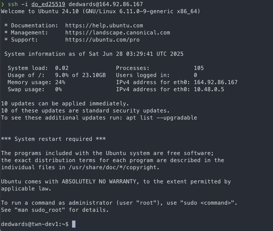Click the Welcome to Ubuntu 24.10 line
Image resolution: width=273 pixels, height=231 pixels.
click(100, 11)
